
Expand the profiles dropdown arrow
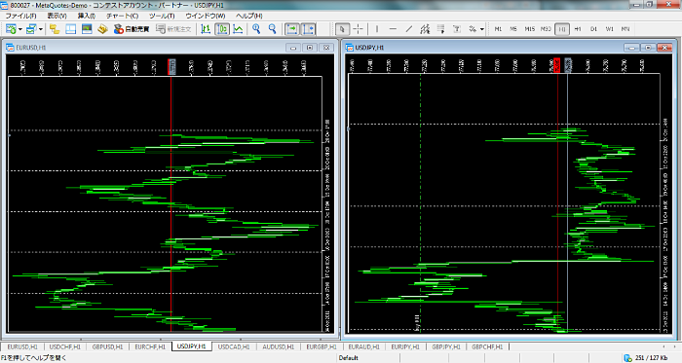click(41, 29)
